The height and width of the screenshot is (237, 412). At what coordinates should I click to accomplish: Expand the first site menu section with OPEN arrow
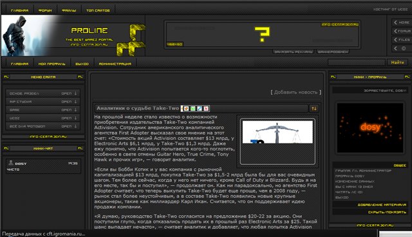(x=43, y=93)
